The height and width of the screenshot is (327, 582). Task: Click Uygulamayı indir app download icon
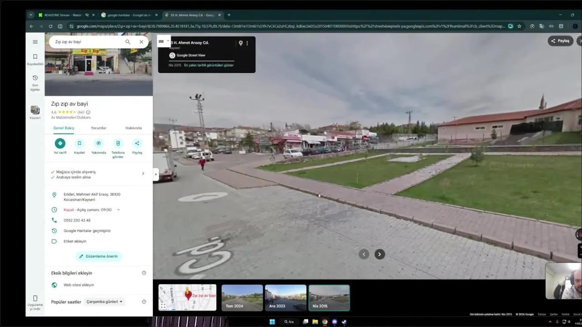pos(35,303)
